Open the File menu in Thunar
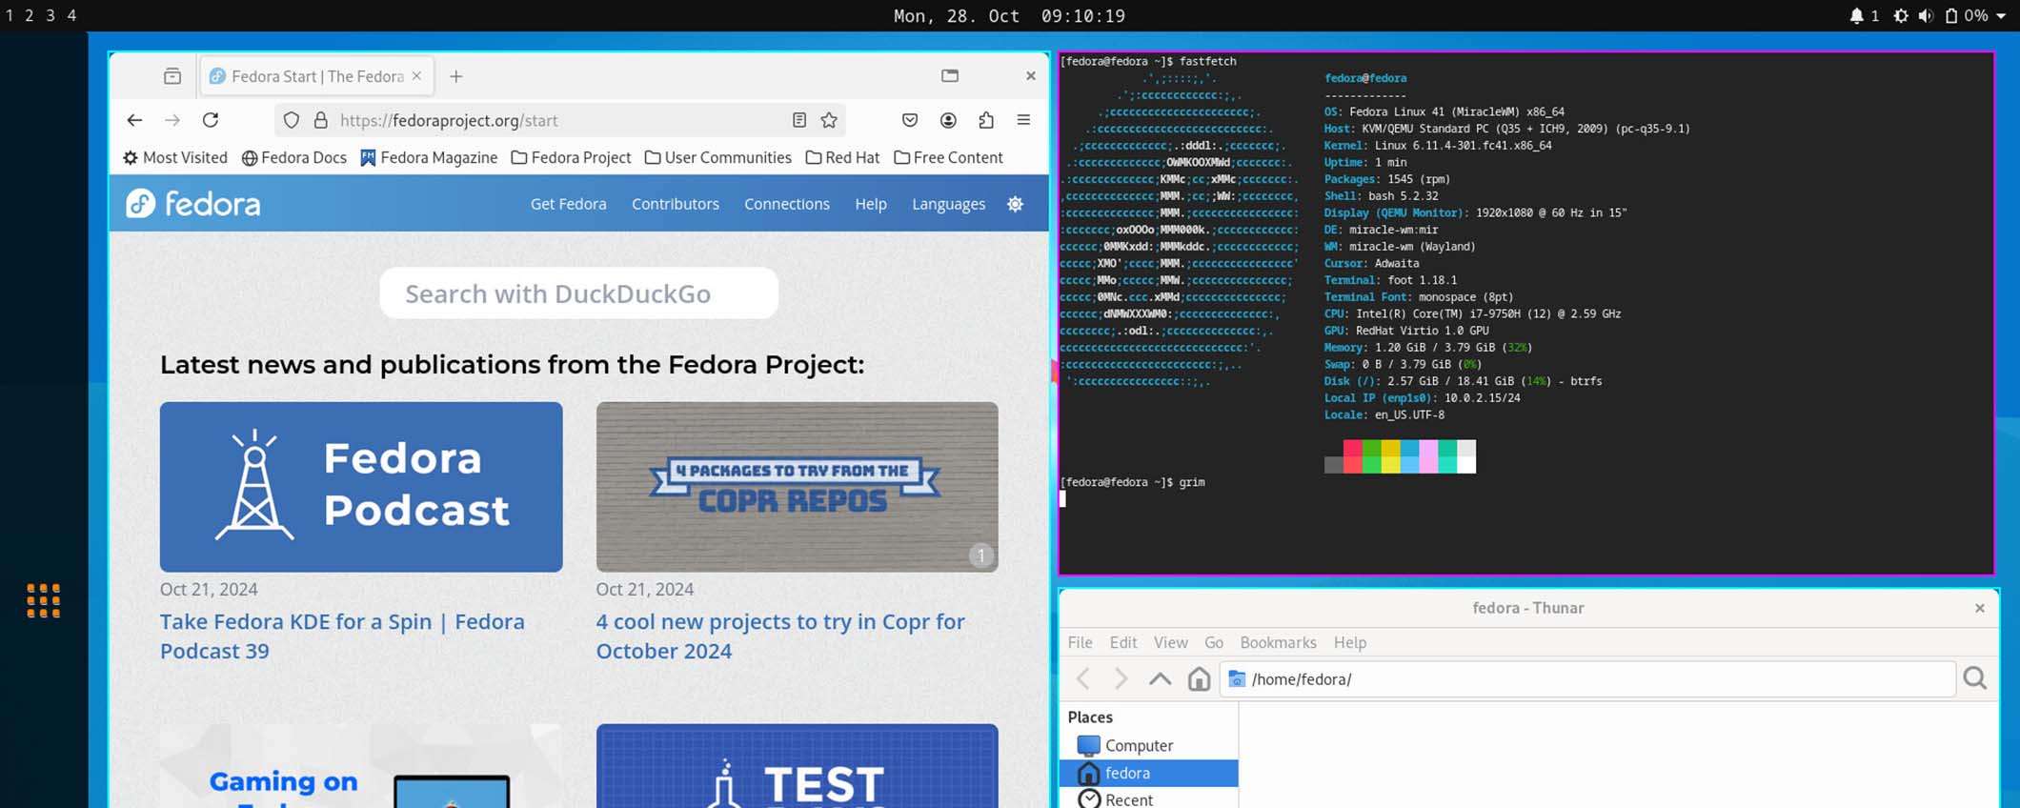 pos(1081,642)
